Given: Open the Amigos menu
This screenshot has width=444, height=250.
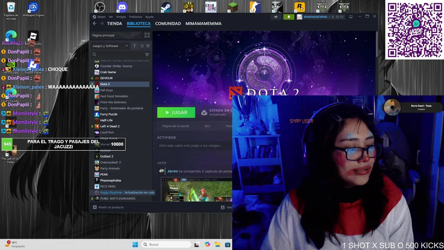Looking at the screenshot, I should (121, 17).
